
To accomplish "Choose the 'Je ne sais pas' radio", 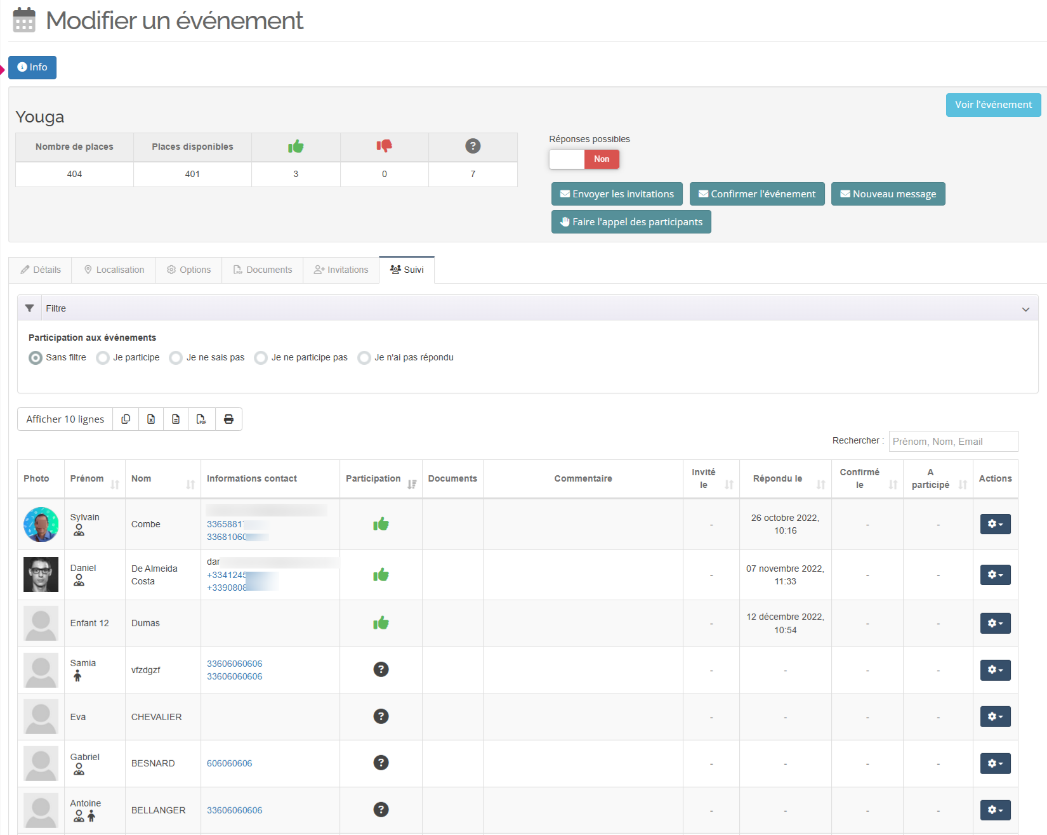I will 176,358.
